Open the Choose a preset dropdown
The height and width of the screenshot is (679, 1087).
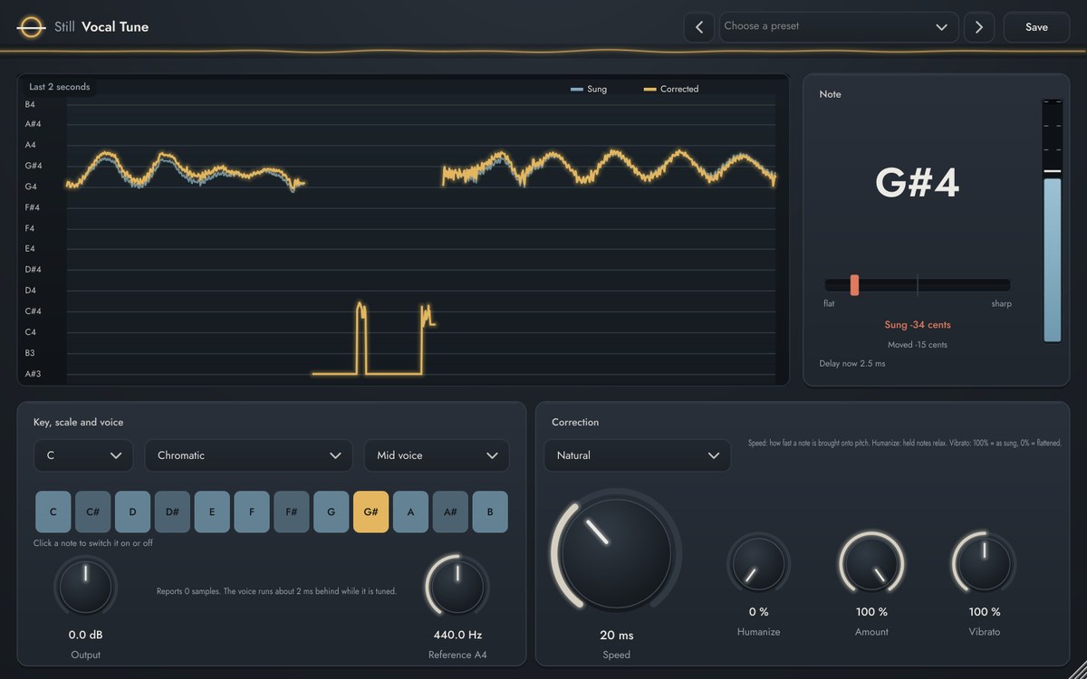point(839,27)
